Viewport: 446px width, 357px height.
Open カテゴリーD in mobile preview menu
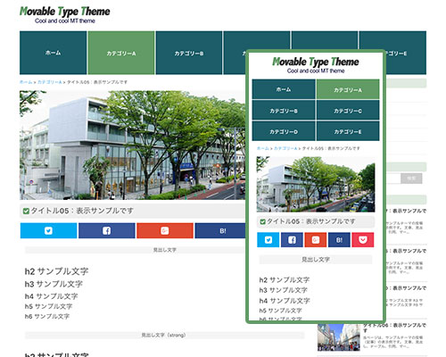(x=284, y=131)
